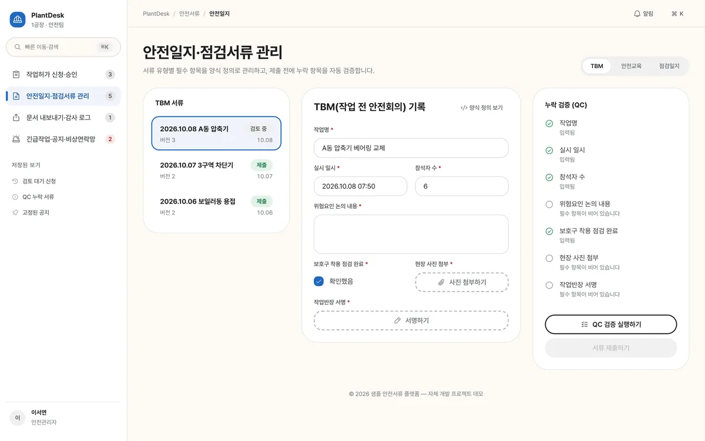Click the pencil icon in 서명하기

tap(398, 320)
